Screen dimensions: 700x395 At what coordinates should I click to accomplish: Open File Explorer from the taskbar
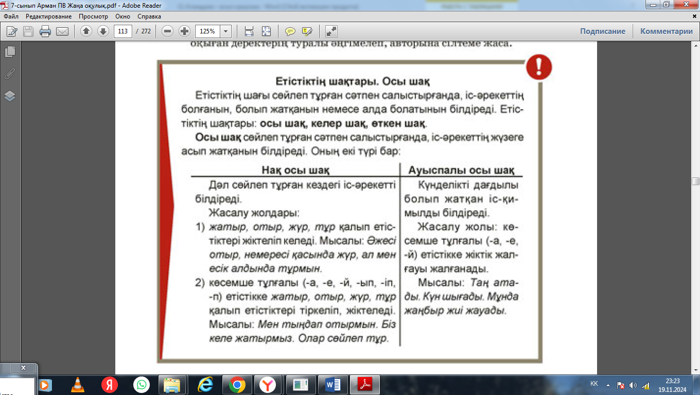click(173, 384)
